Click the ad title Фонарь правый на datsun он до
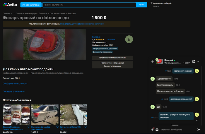The width and height of the screenshot is (205, 134). tap(36, 18)
